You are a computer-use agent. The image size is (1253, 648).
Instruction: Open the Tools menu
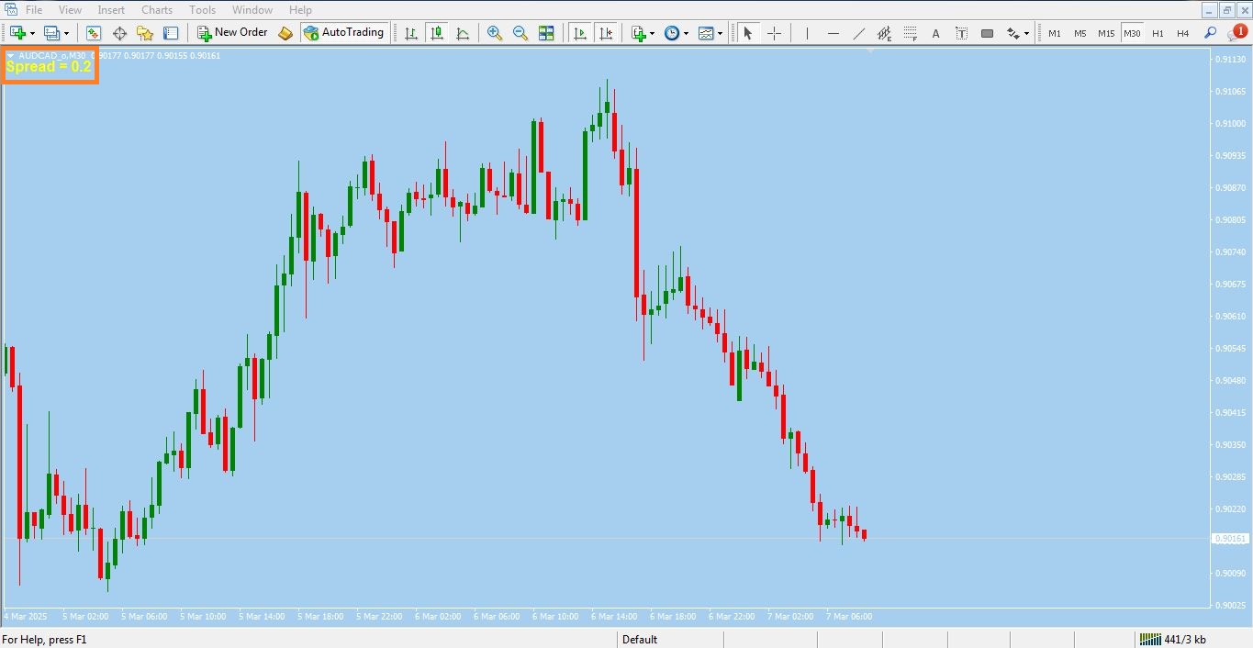coord(202,10)
